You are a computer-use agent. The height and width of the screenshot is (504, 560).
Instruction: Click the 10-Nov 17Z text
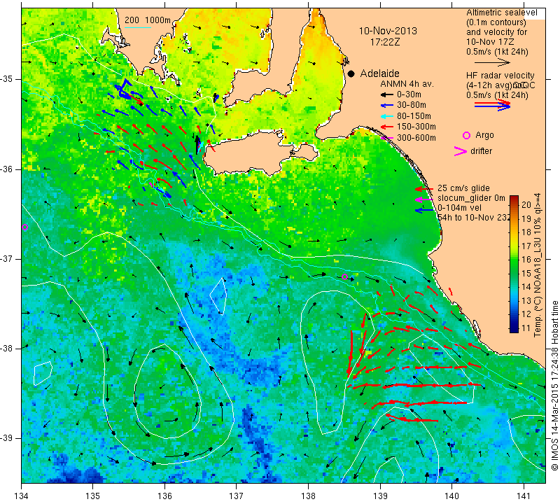pyautogui.click(x=490, y=42)
